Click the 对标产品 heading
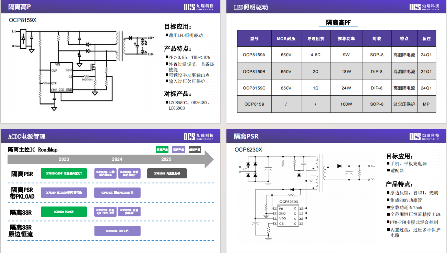The width and height of the screenshot is (447, 253). pos(178,94)
